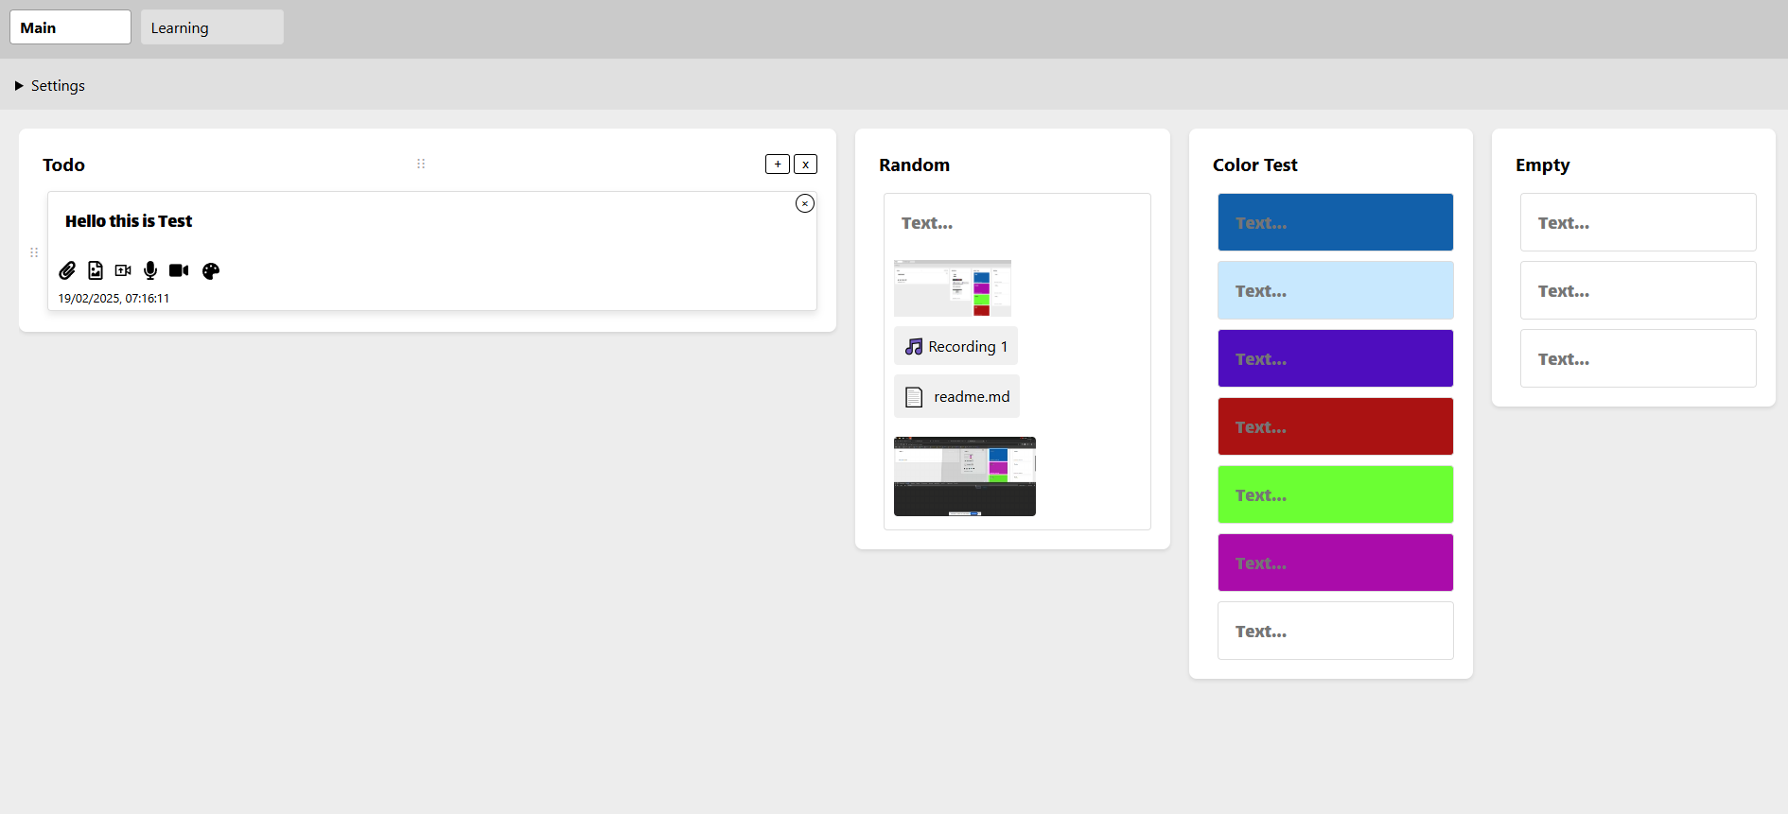Delete the Todo list with the x button
The image size is (1788, 814).
point(805,165)
